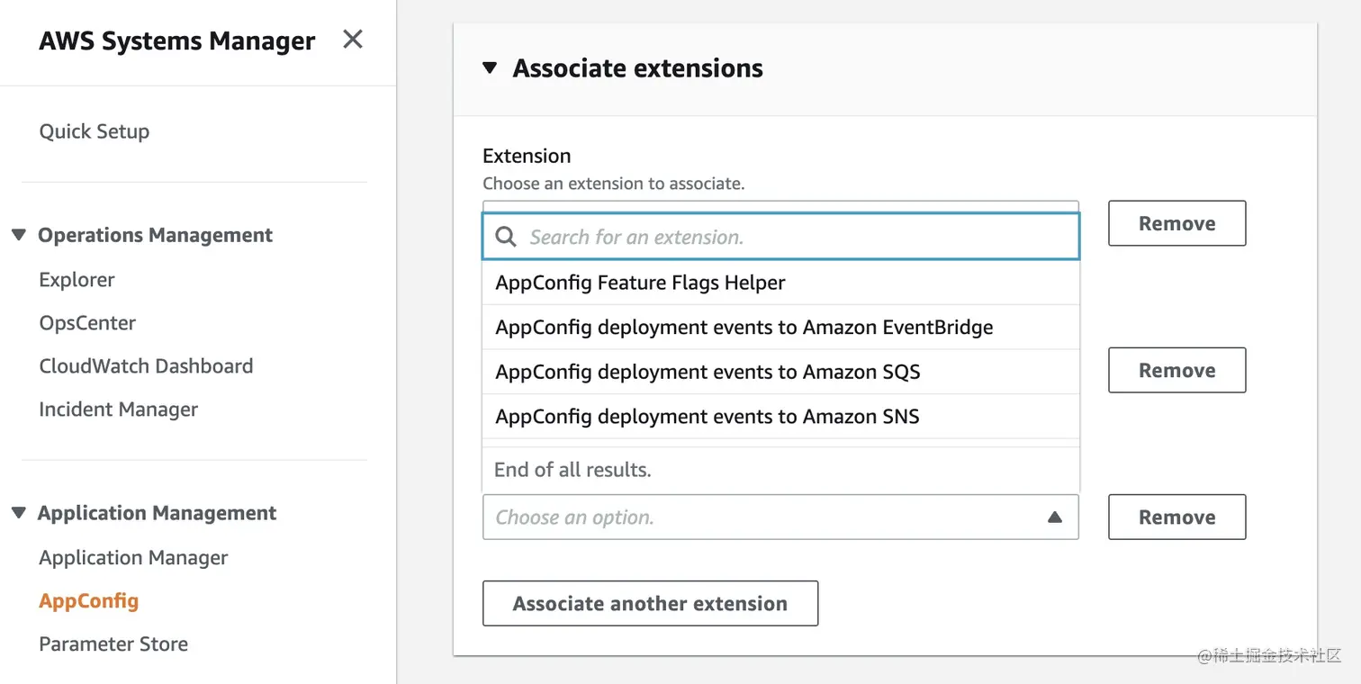This screenshot has height=684, width=1361.
Task: Click the first Remove button
Action: point(1176,223)
